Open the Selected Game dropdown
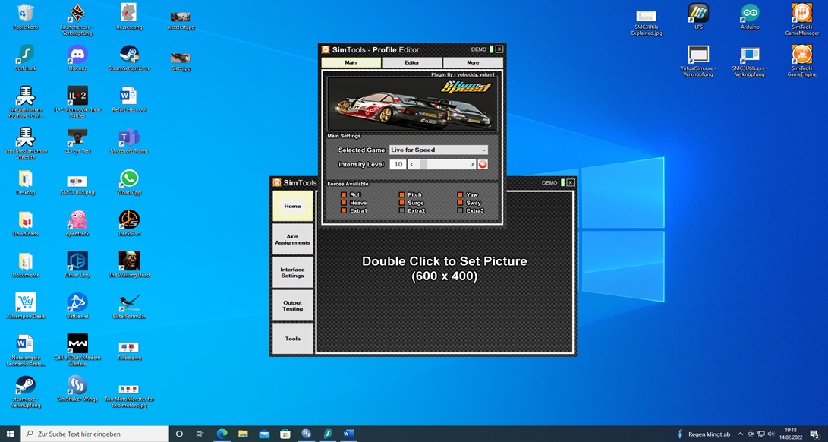The width and height of the screenshot is (828, 442). tap(439, 150)
